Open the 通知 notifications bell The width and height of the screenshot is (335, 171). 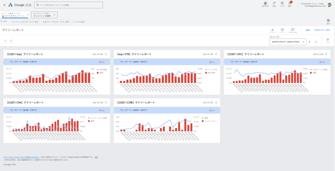pyautogui.click(x=290, y=3)
